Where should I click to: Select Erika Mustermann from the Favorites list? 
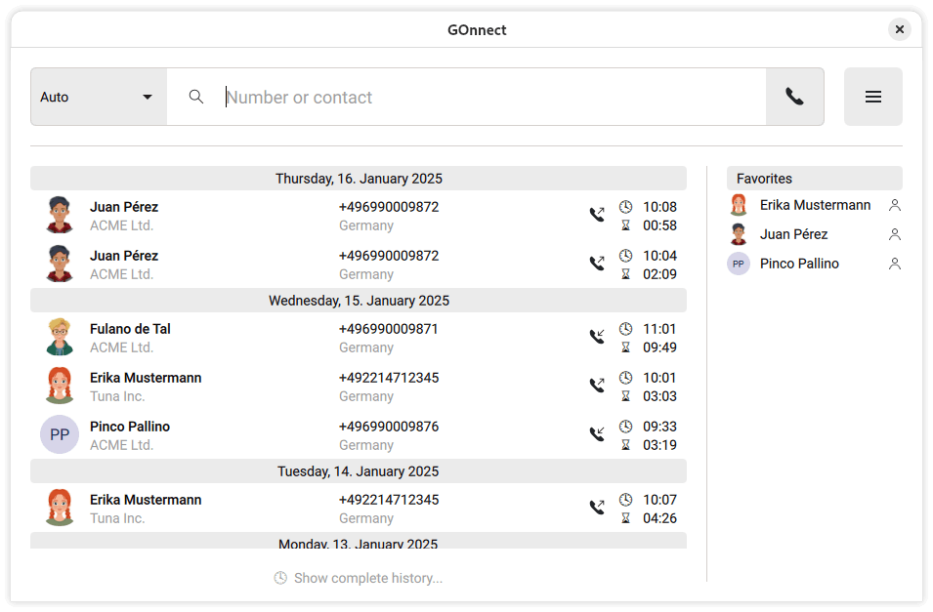[x=814, y=205]
